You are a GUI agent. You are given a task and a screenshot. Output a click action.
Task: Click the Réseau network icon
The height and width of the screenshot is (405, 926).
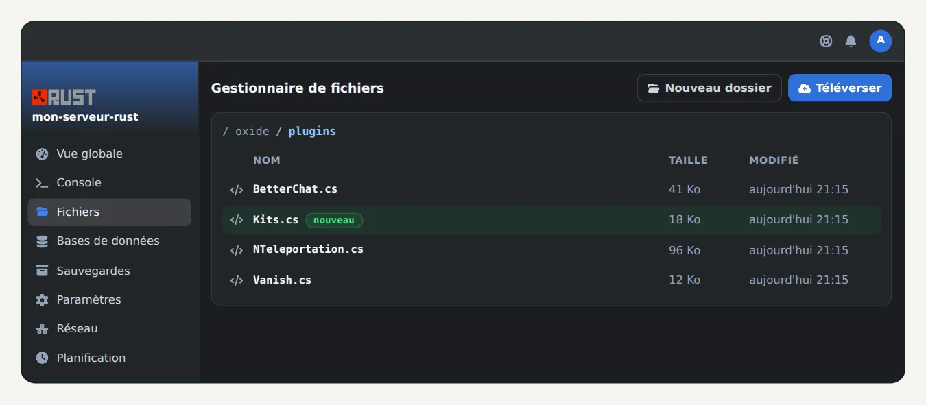tap(42, 329)
